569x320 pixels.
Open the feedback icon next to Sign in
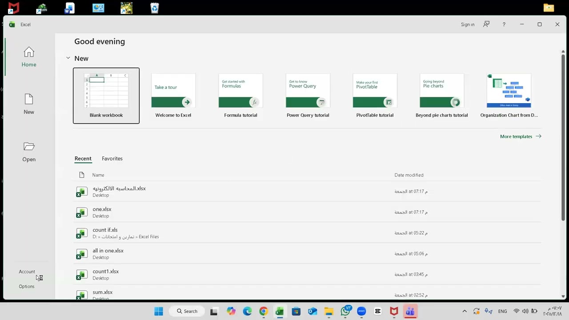(486, 24)
